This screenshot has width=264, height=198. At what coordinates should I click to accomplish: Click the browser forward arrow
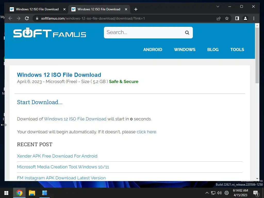coord(19,18)
